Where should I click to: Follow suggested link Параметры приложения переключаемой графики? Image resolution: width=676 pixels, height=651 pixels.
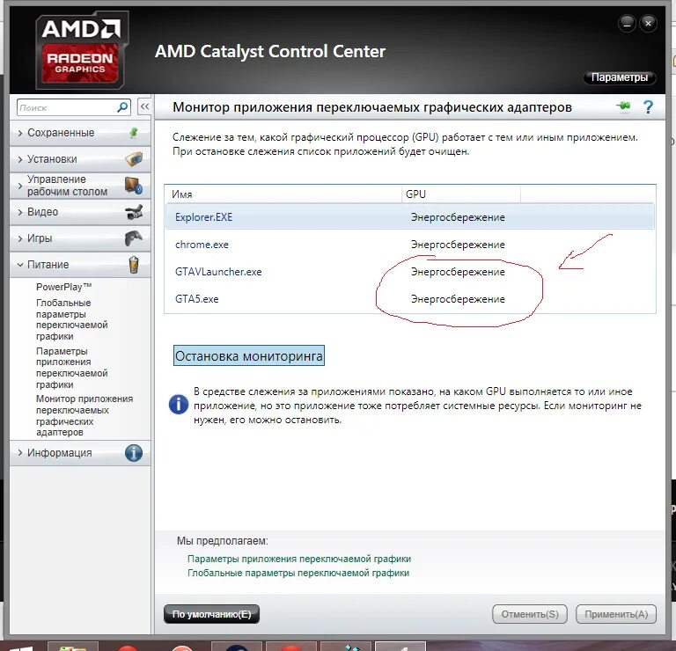(x=299, y=559)
